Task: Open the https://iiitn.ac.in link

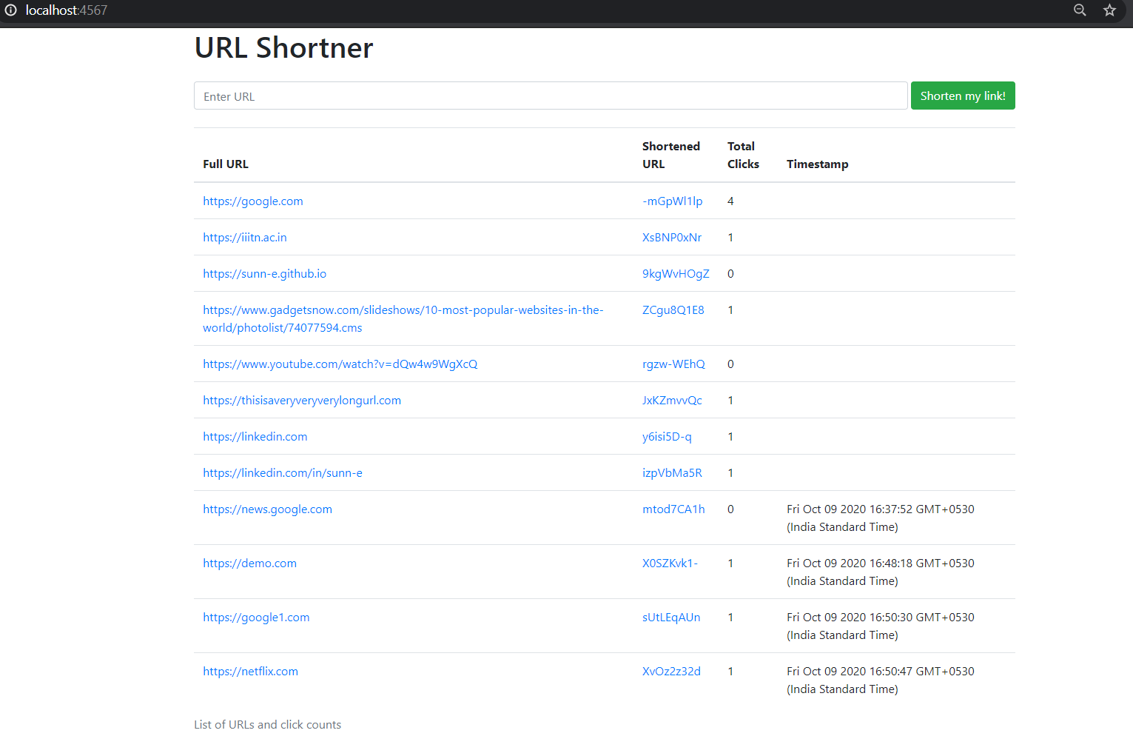Action: click(x=245, y=237)
